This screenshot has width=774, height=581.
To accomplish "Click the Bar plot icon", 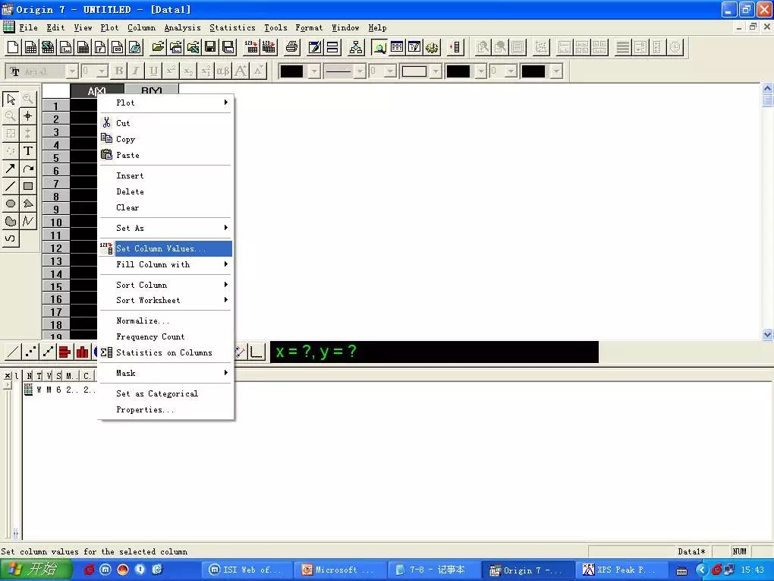I will (x=64, y=352).
